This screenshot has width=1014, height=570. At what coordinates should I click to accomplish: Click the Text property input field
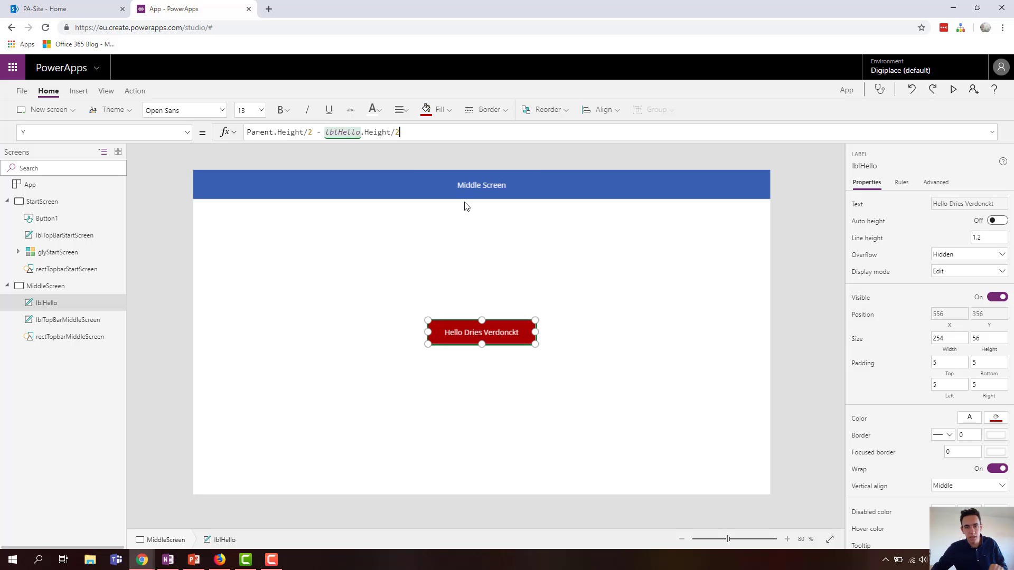[969, 204]
